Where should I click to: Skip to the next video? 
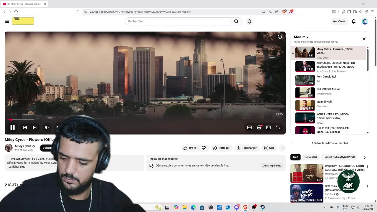[34, 127]
